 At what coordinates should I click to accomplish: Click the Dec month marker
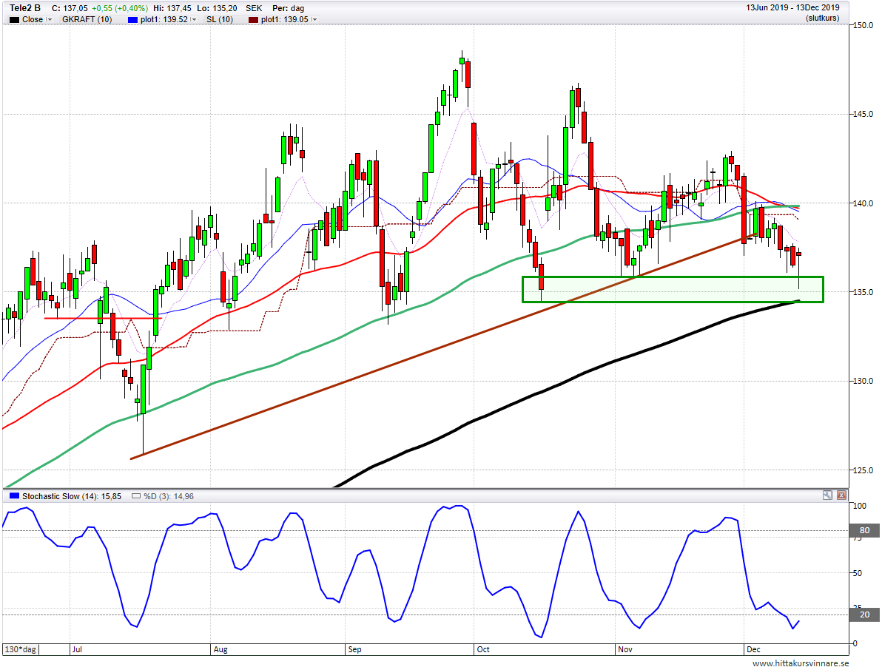[x=753, y=649]
